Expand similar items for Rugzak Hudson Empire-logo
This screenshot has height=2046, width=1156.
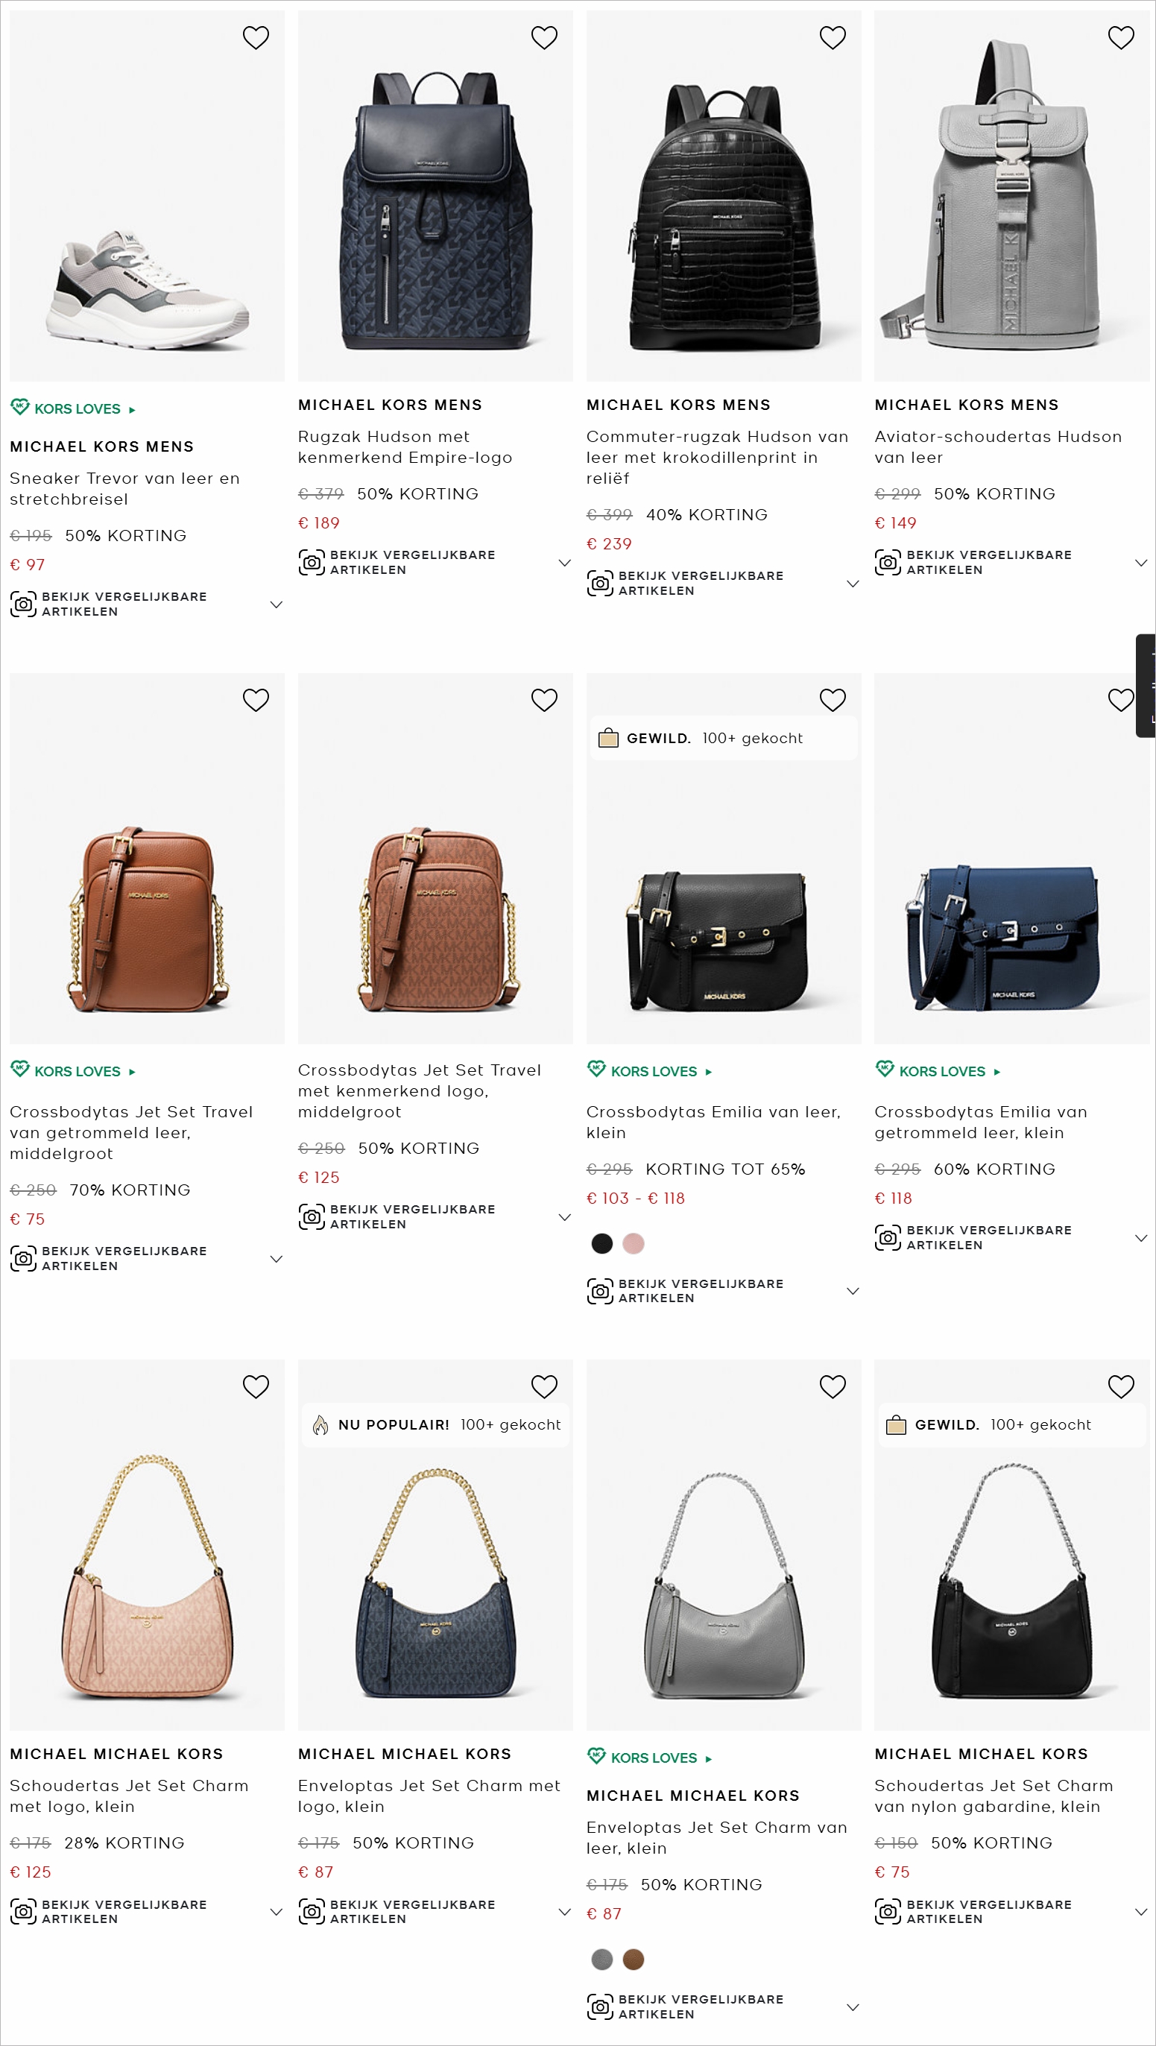564,562
